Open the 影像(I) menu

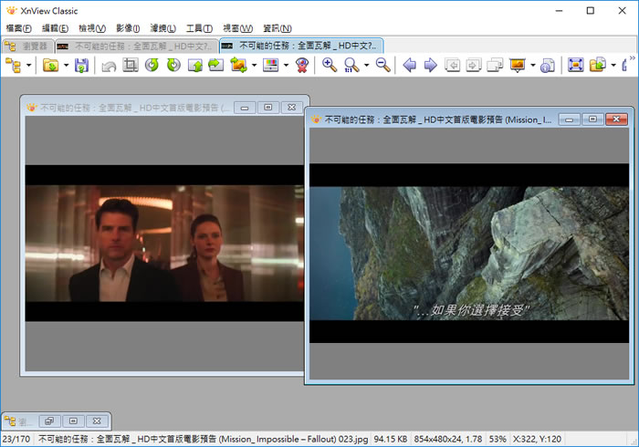point(128,28)
